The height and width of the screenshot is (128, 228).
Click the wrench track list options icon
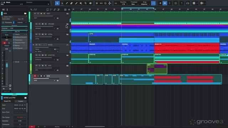pyautogui.click(x=31, y=10)
